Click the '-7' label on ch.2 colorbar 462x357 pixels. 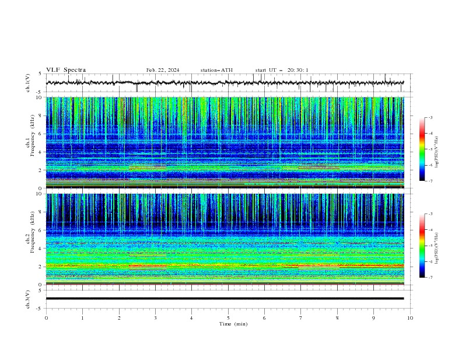(x=430, y=277)
